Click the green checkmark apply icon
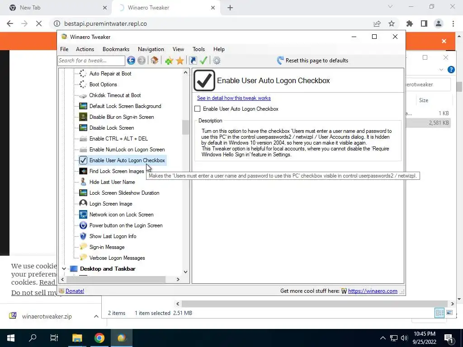Image resolution: width=463 pixels, height=347 pixels. (203, 61)
